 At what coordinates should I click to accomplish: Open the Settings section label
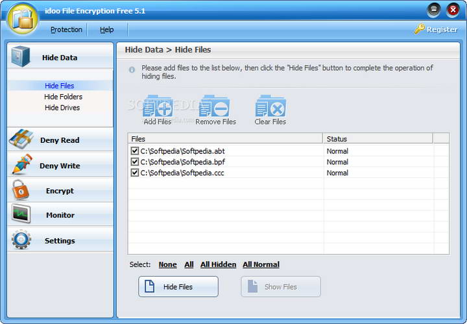pyautogui.click(x=60, y=240)
